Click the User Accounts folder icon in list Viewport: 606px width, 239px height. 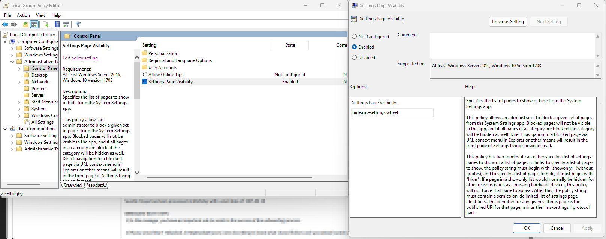pos(144,67)
